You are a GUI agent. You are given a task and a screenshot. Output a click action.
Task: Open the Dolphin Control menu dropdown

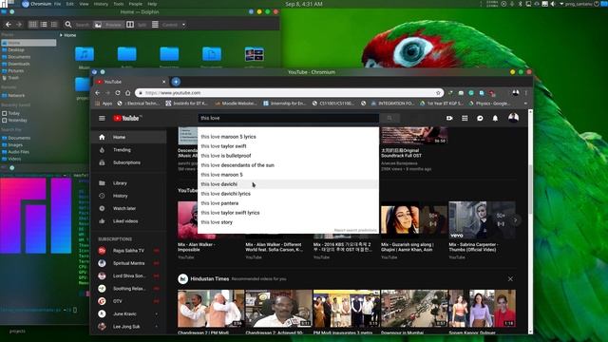pos(168,25)
